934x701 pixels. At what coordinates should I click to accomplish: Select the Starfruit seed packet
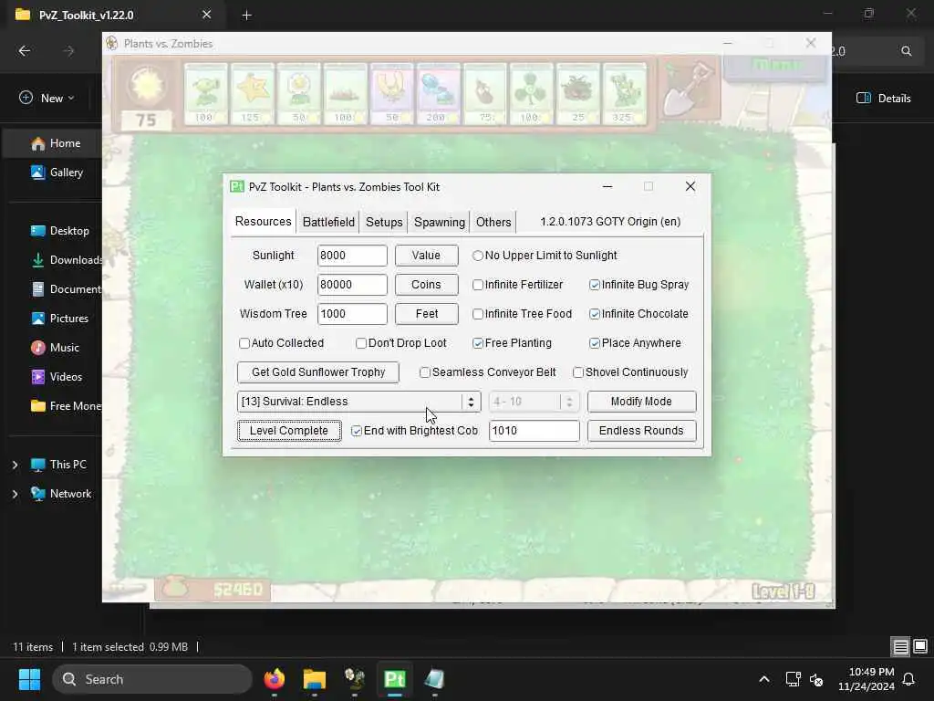(252, 94)
